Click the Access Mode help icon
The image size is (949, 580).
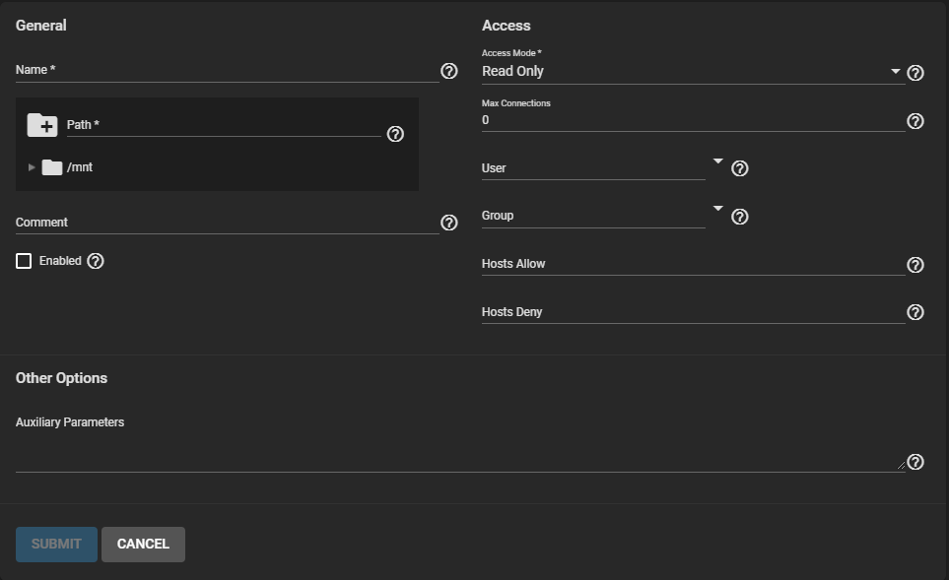coord(915,73)
